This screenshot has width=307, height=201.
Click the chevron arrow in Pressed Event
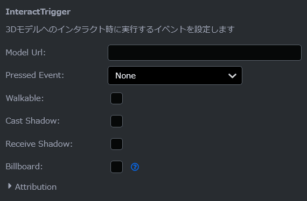(232, 76)
